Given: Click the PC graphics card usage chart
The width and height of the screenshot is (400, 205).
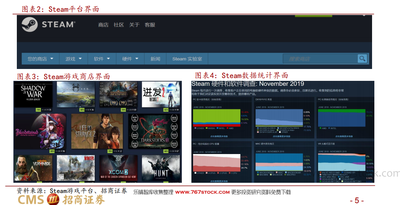Looking at the screenshot, I should click(217, 118).
